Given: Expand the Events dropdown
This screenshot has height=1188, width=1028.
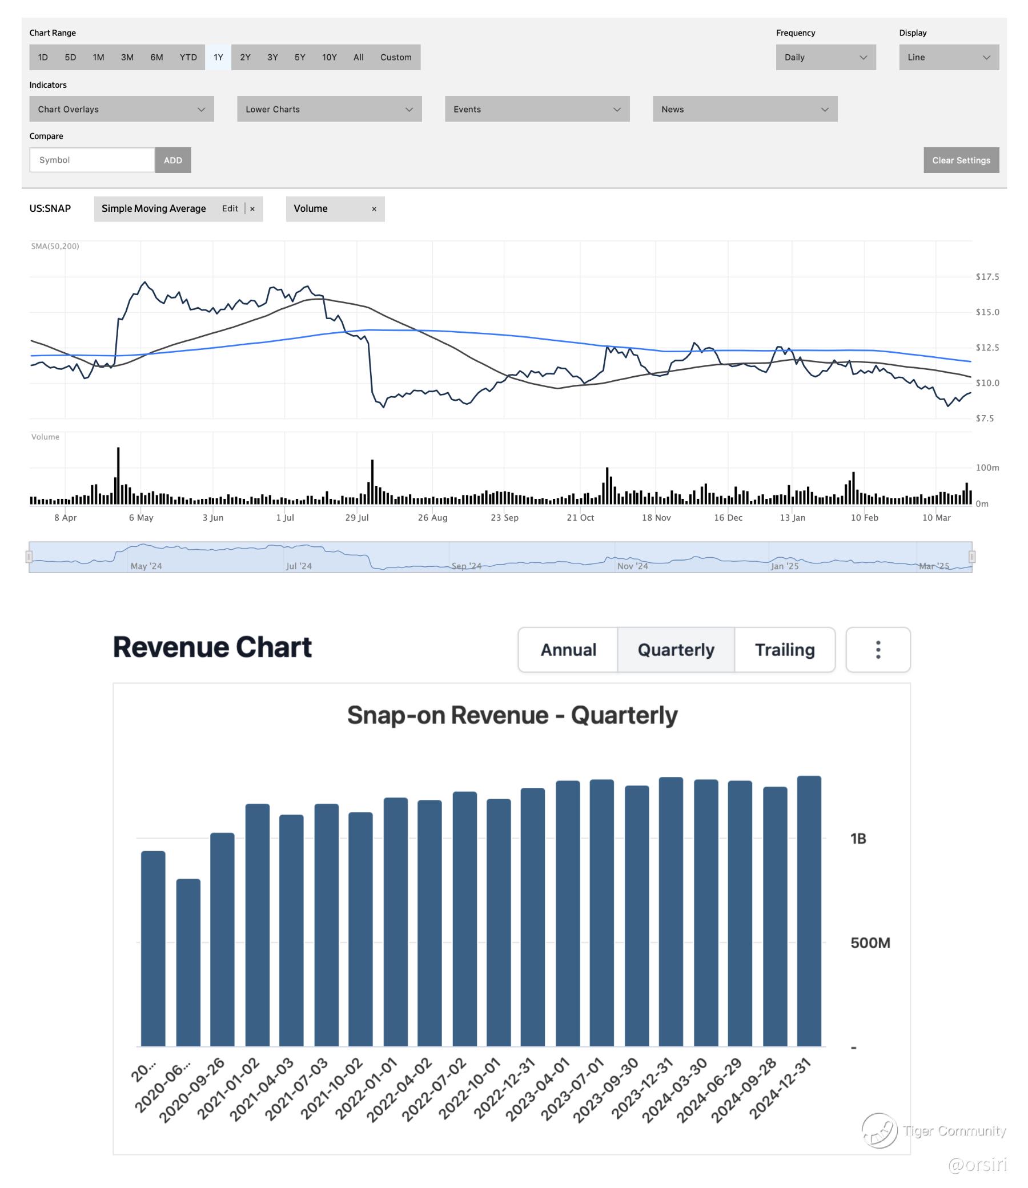Looking at the screenshot, I should point(537,109).
